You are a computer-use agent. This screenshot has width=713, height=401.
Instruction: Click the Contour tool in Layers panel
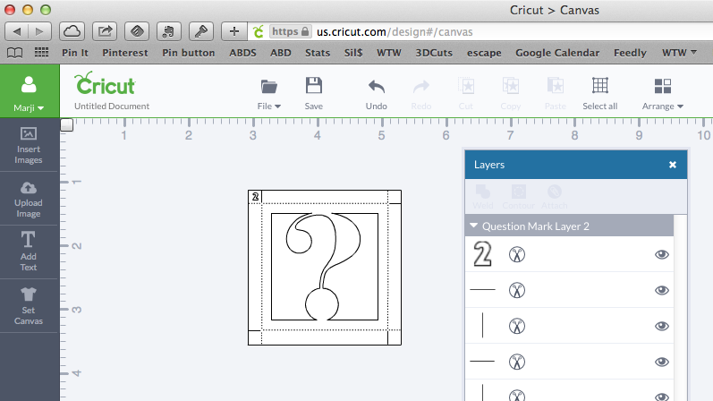[x=518, y=197]
